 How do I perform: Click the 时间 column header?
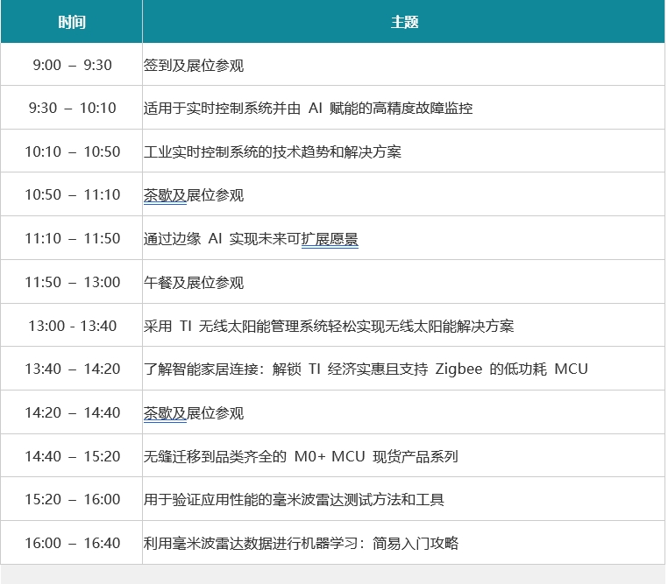coord(72,22)
